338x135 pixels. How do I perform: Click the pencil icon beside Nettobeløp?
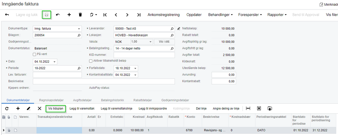click(179, 28)
